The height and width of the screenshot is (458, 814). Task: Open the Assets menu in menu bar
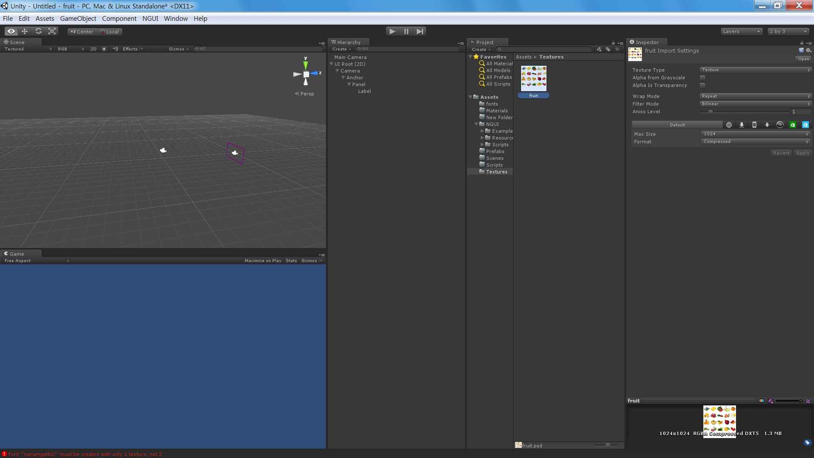pos(45,19)
